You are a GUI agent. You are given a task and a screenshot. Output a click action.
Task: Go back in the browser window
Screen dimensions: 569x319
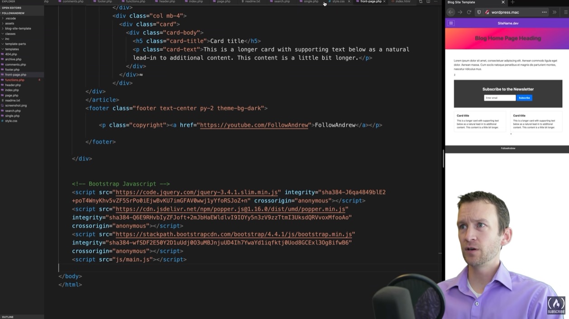click(451, 12)
